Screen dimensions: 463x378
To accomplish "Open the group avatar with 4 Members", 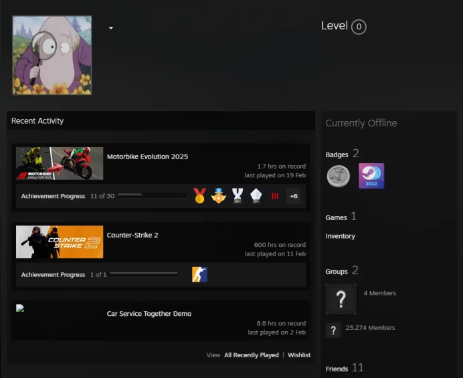I will [x=341, y=299].
